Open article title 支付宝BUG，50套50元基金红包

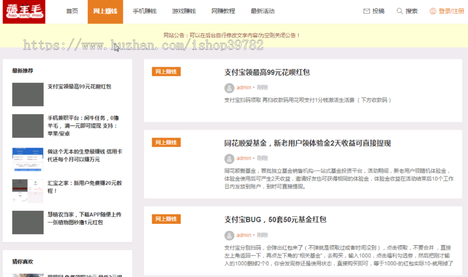coord(275,220)
